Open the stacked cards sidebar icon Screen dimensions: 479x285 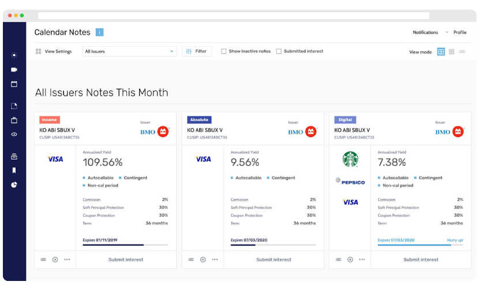pos(14,156)
